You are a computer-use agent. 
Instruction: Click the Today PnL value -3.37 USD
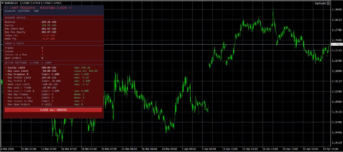coord(48,35)
